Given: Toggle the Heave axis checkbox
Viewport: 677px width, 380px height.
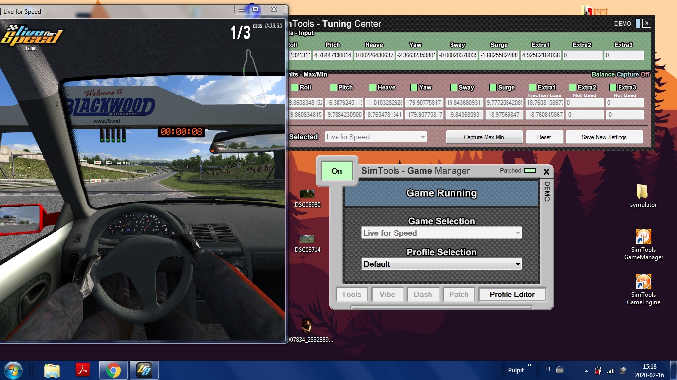Looking at the screenshot, I should (372, 87).
